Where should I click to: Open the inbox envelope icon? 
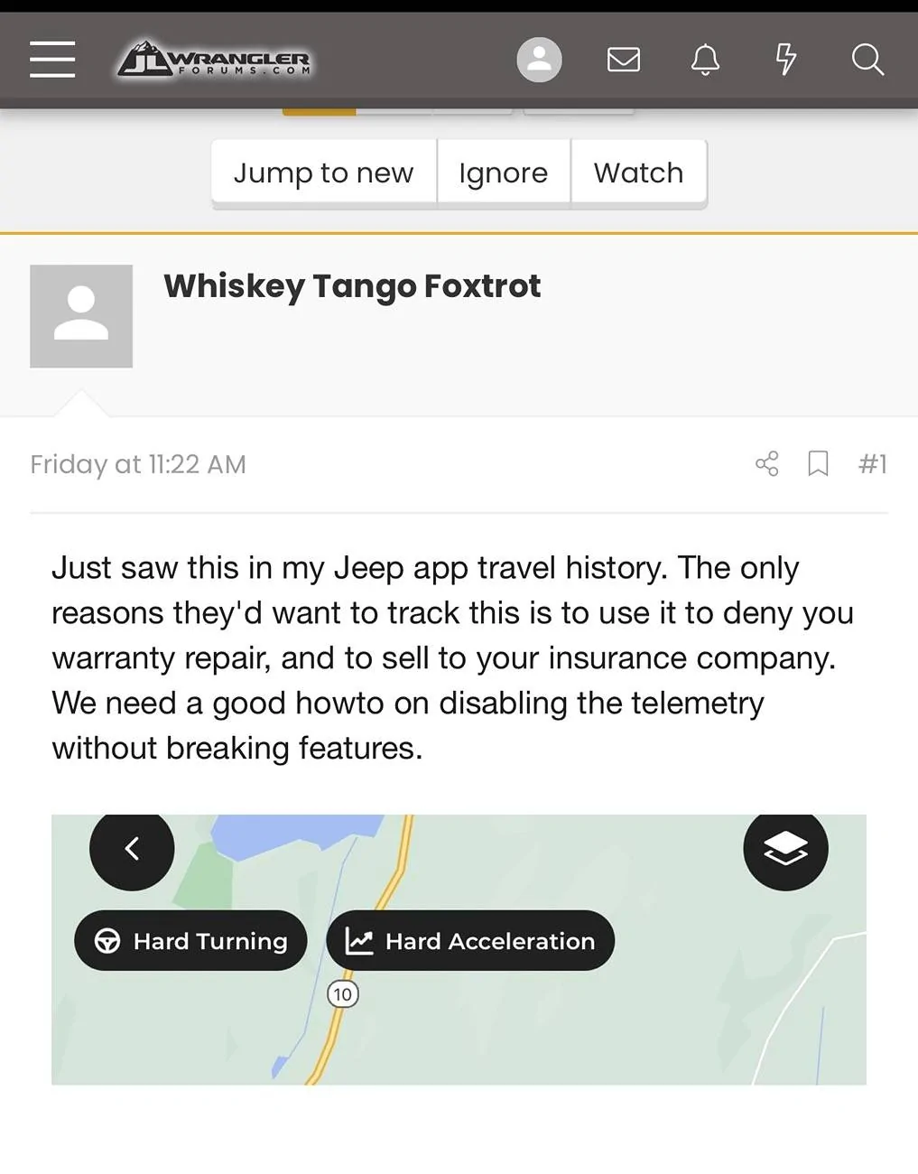[624, 60]
